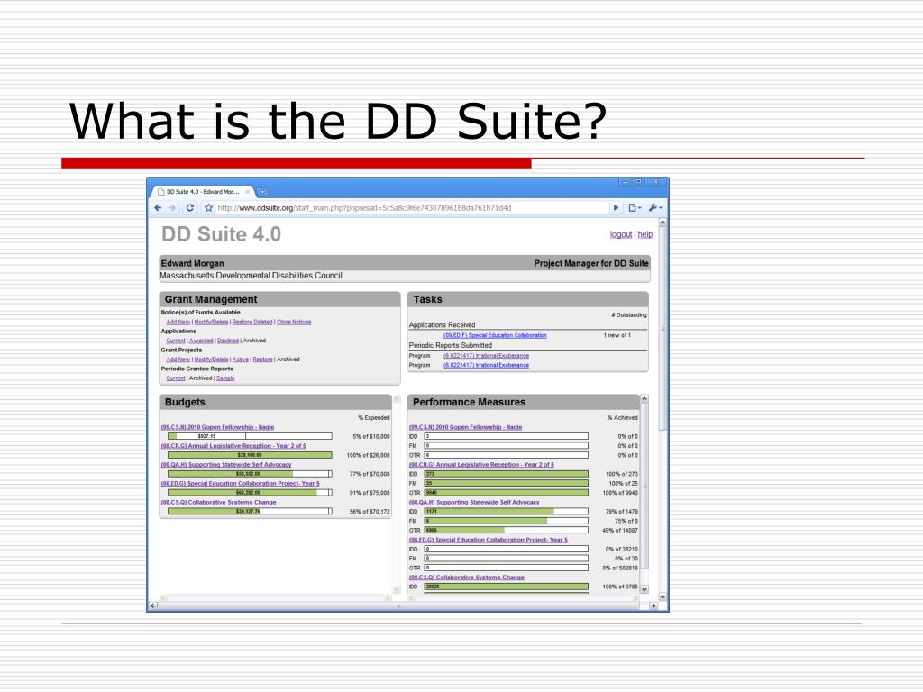Click Modify/Delete under Notice(s) of Funds Available
This screenshot has height=692, width=923.
click(211, 322)
